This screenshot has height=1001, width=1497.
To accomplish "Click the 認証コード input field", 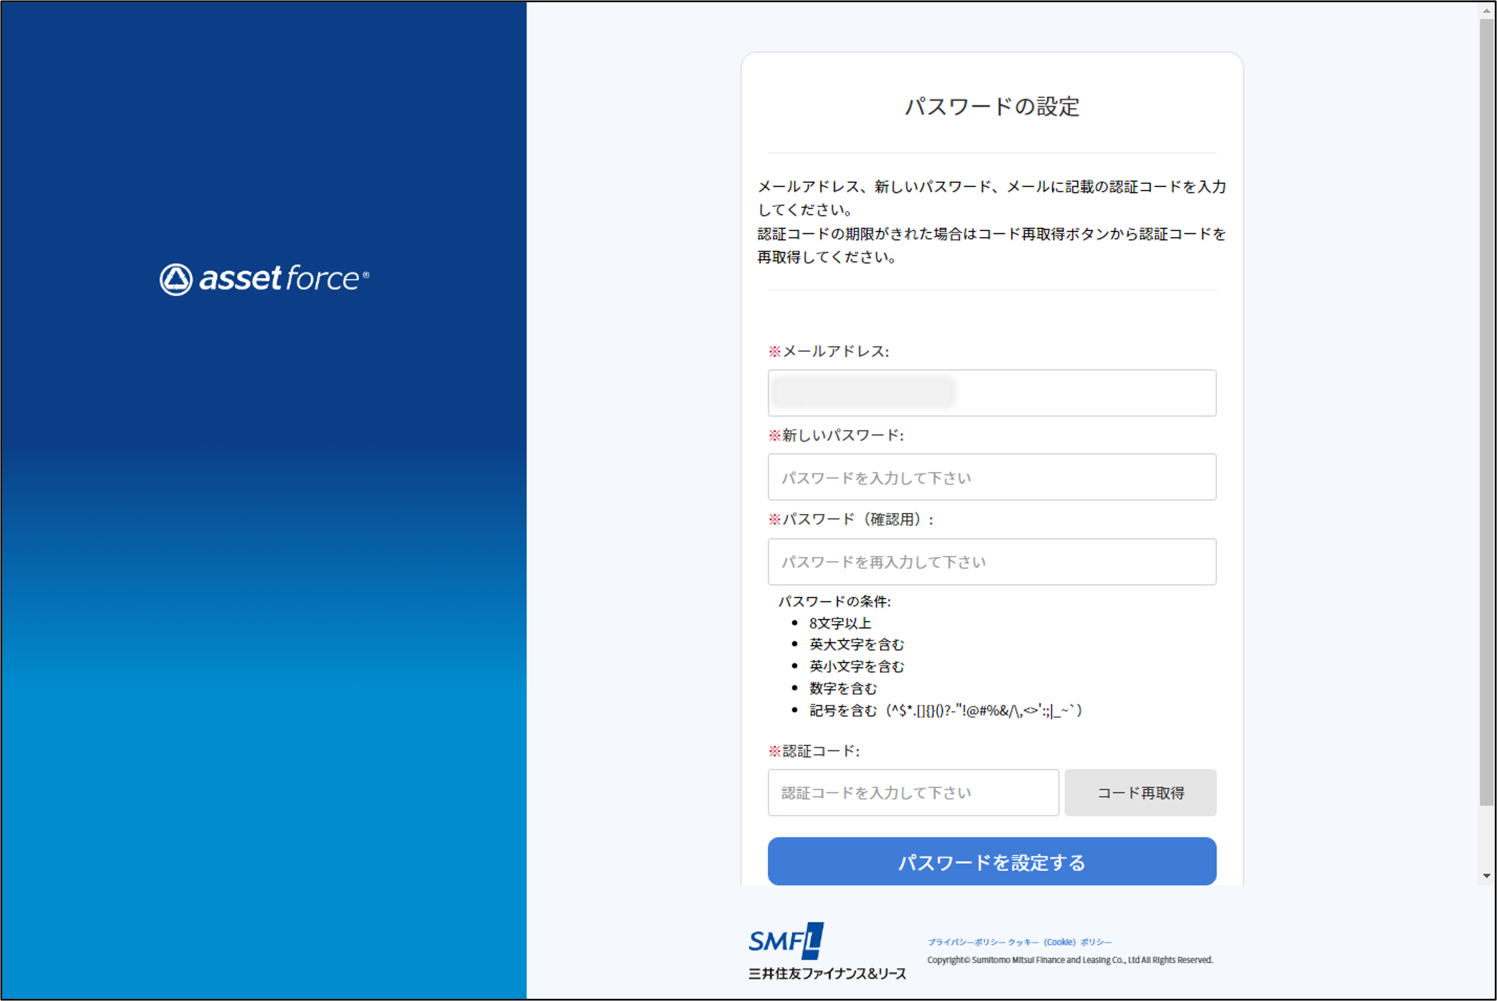I will pos(912,793).
